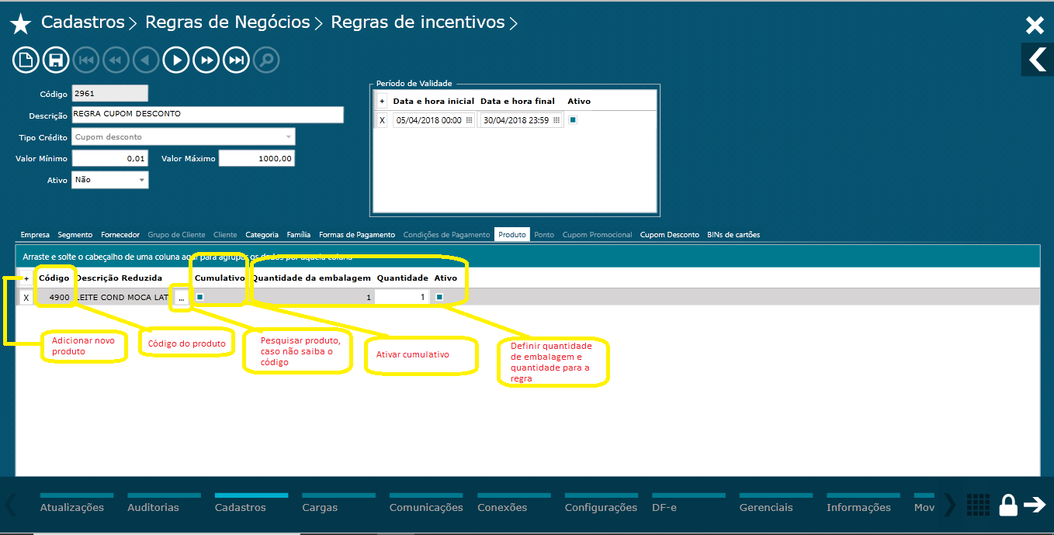
Task: Close the screen with the X icon
Action: pyautogui.click(x=1035, y=26)
